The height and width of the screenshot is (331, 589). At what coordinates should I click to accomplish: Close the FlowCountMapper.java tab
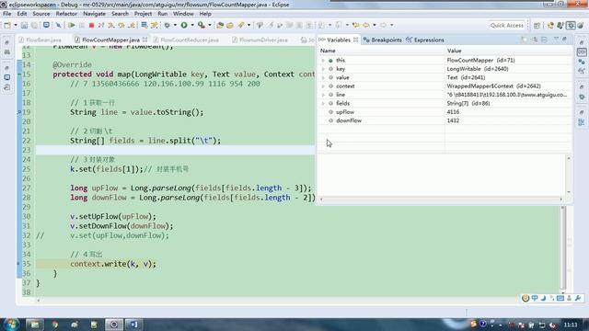(145, 40)
